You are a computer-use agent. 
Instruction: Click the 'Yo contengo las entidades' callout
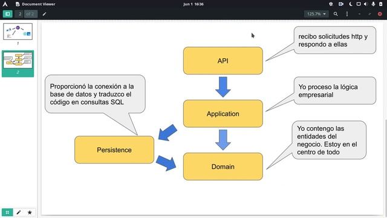click(329, 140)
